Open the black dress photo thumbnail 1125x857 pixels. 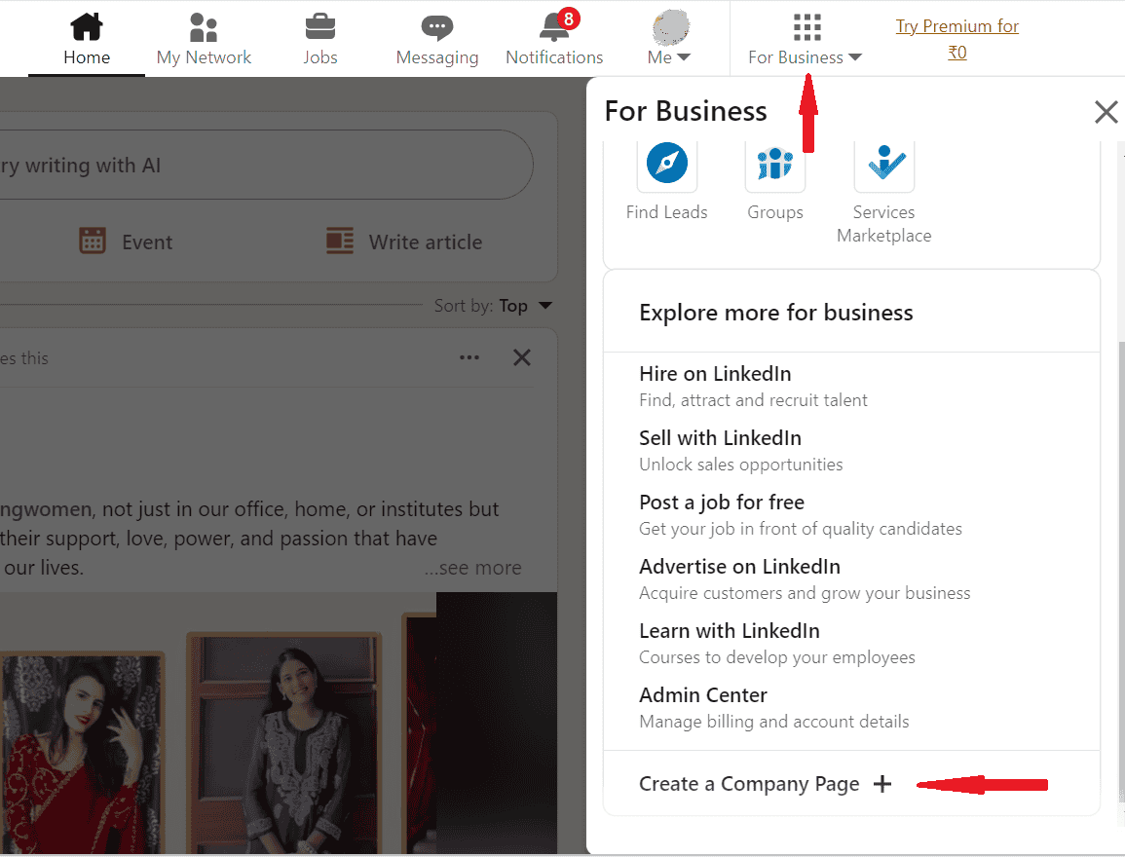pyautogui.click(x=284, y=742)
